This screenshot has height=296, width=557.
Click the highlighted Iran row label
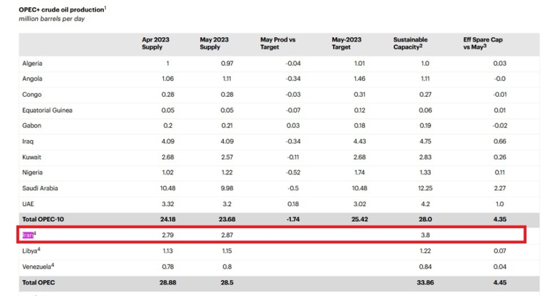pos(28,235)
